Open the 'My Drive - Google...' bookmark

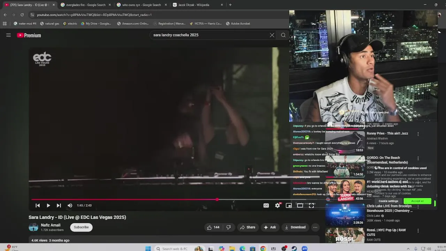coord(96,24)
